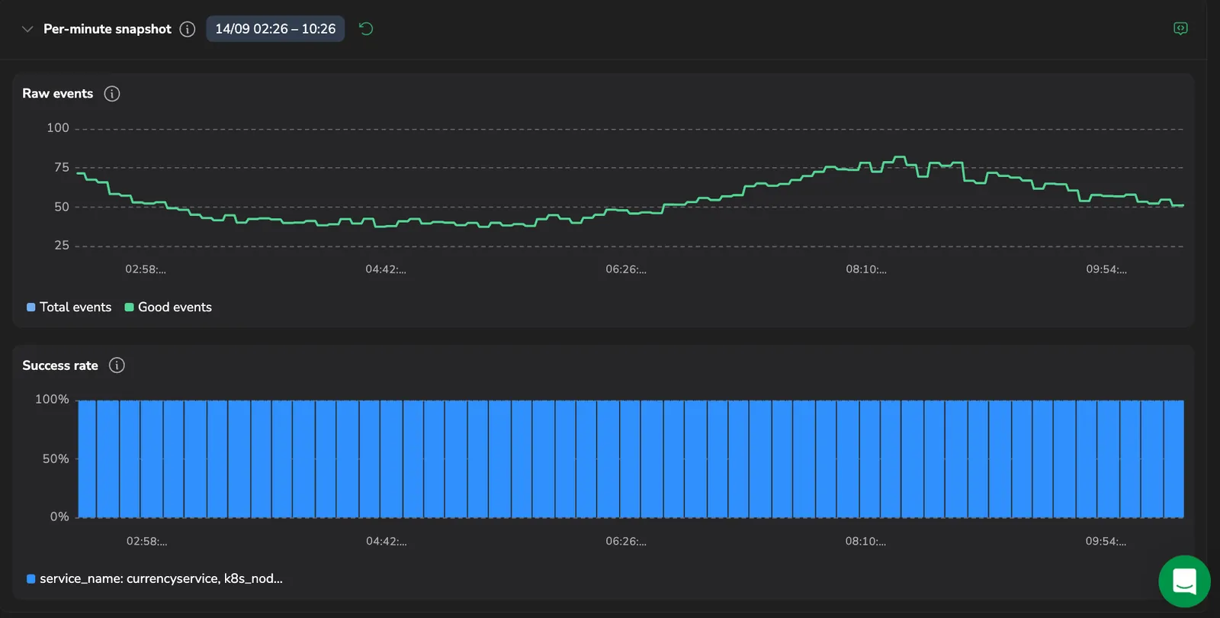Image resolution: width=1220 pixels, height=618 pixels.
Task: Open the green chat support widget
Action: (x=1184, y=581)
